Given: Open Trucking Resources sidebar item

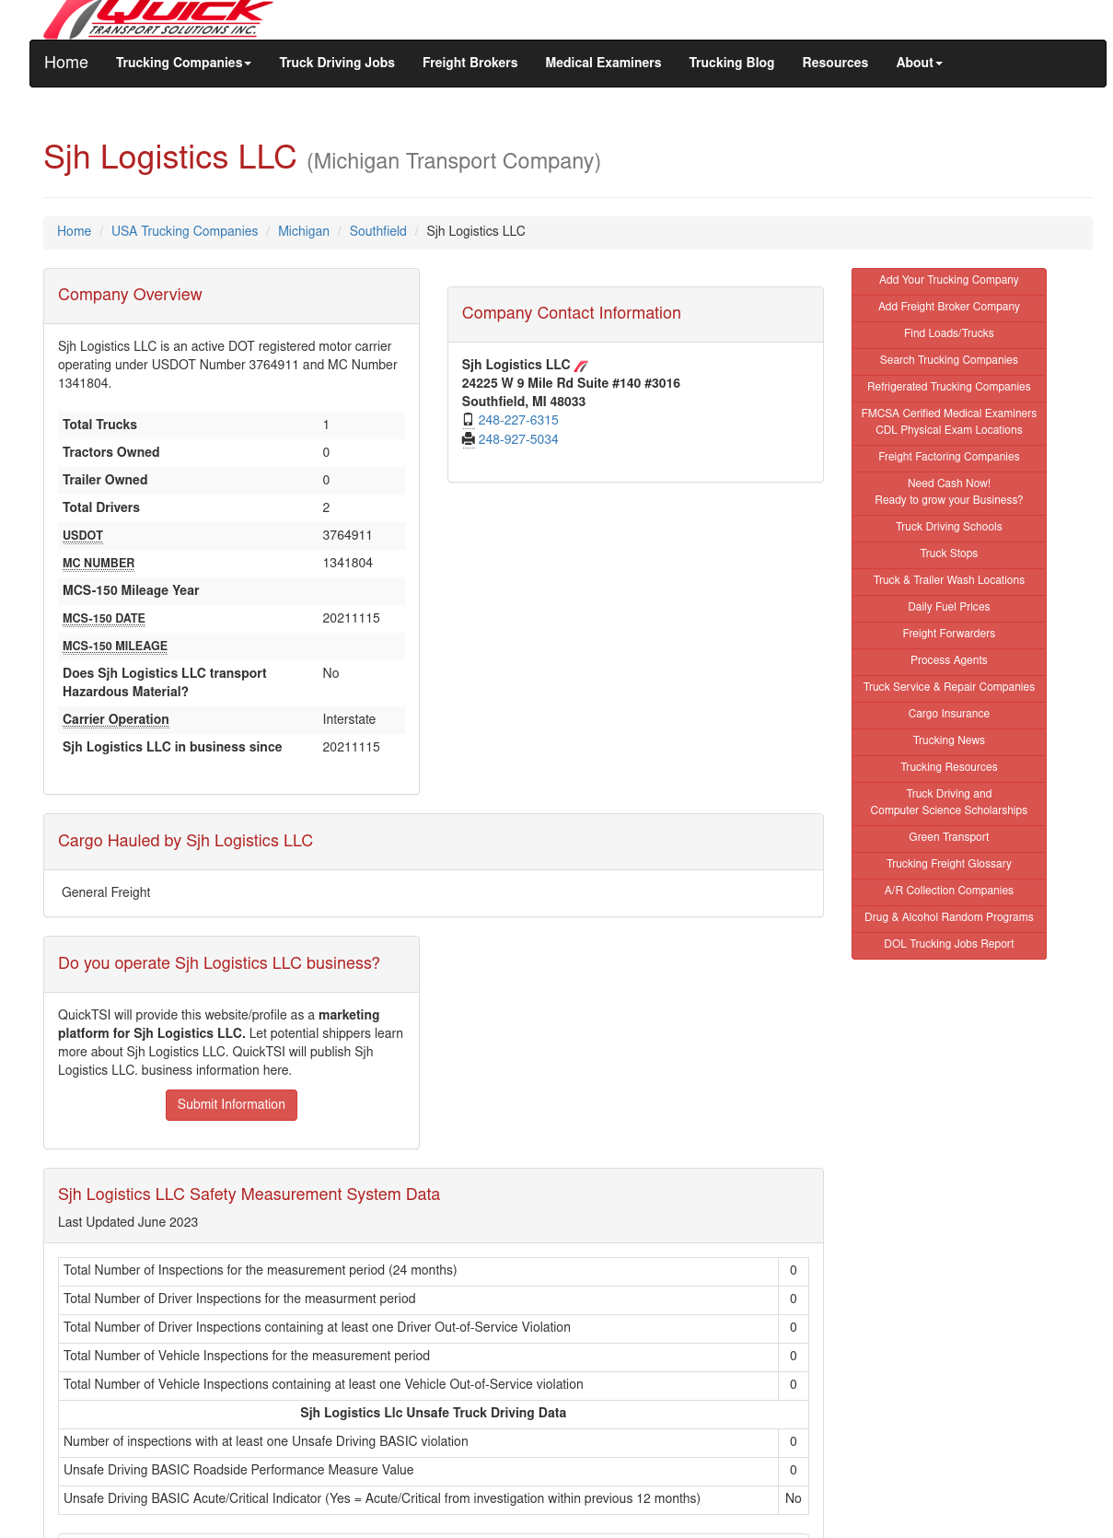Looking at the screenshot, I should (x=948, y=768).
